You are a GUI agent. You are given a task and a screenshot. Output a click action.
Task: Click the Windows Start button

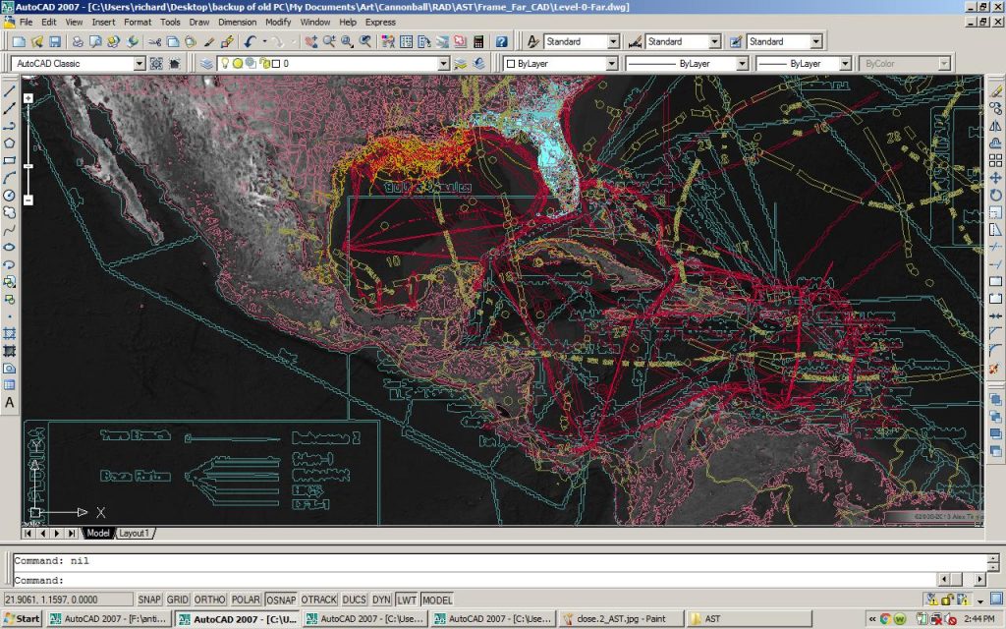pyautogui.click(x=22, y=619)
